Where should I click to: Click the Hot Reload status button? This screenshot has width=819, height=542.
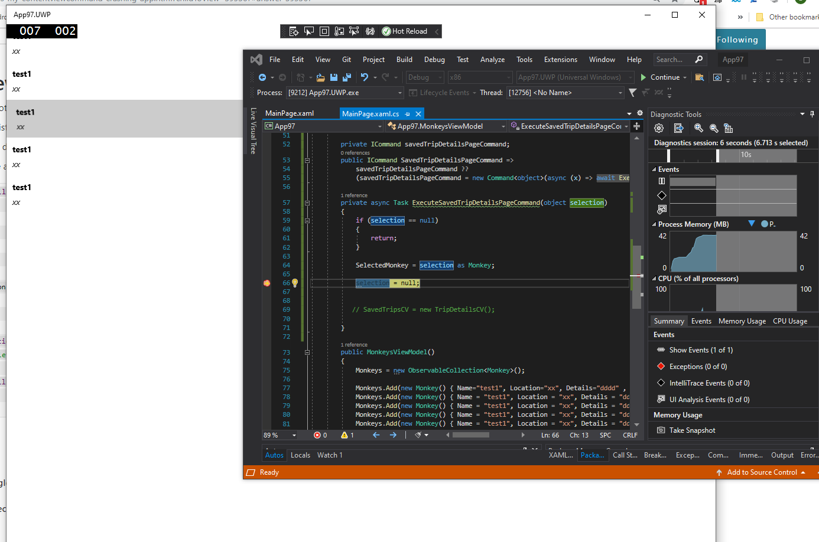pyautogui.click(x=405, y=31)
